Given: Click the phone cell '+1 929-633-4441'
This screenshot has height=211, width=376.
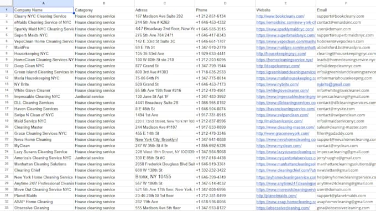Looking at the screenshot, I should point(225,54).
